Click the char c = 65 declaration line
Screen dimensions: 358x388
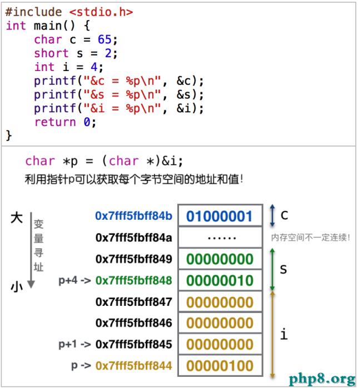[76, 39]
